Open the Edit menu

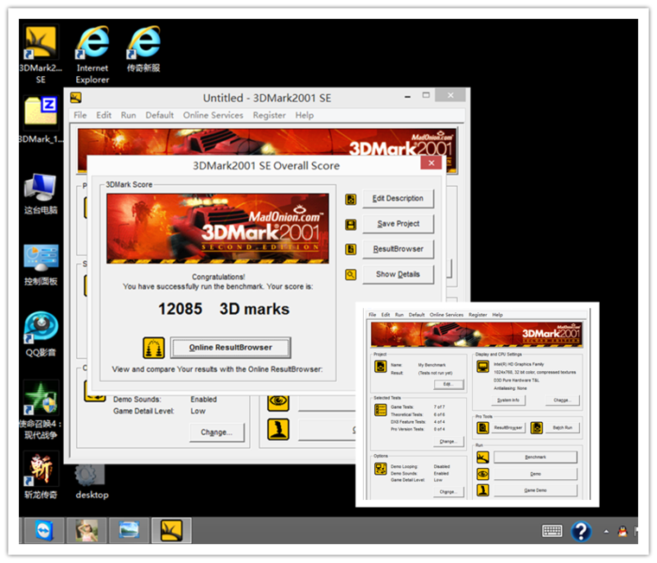104,115
